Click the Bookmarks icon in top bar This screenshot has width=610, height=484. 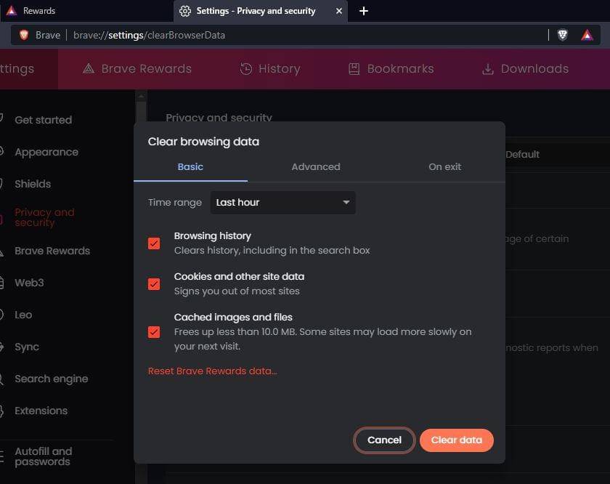[x=354, y=69]
